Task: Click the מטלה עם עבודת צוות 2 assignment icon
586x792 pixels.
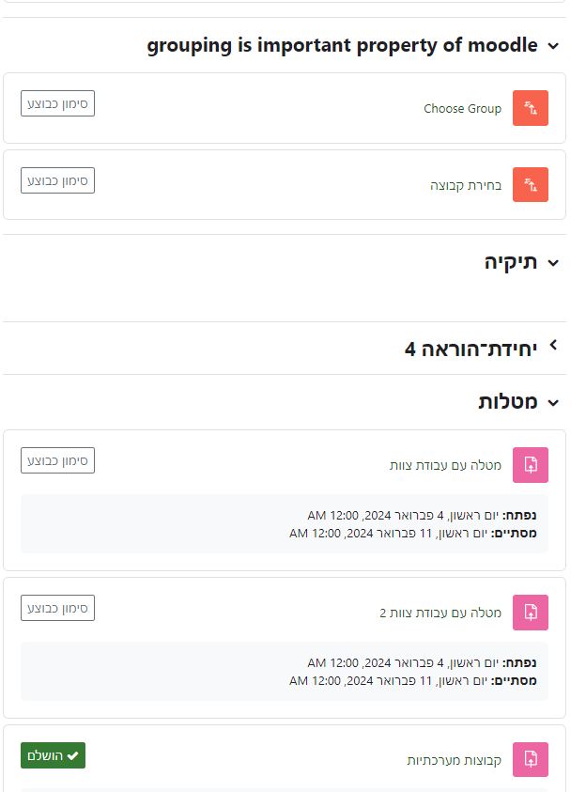Action: pos(531,613)
